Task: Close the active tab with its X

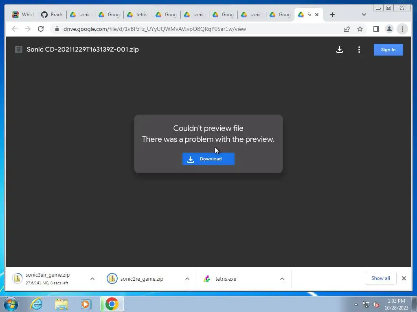Action: [317, 15]
